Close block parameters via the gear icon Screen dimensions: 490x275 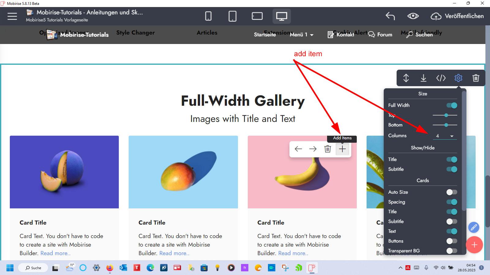pos(458,78)
